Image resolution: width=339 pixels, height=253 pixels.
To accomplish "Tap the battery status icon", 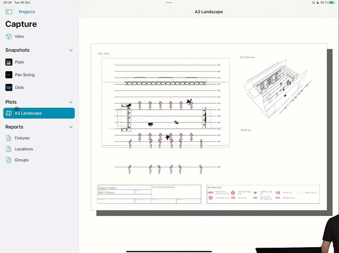I will [x=331, y=3].
